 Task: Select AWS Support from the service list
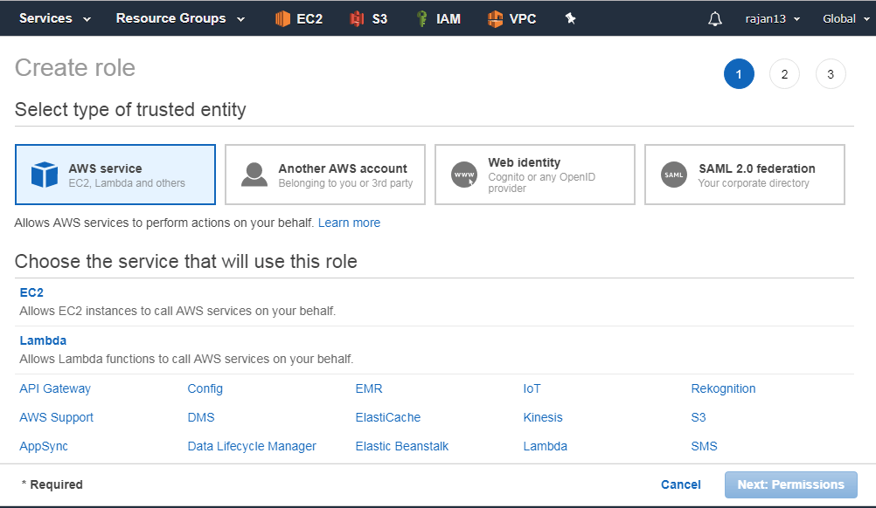57,418
